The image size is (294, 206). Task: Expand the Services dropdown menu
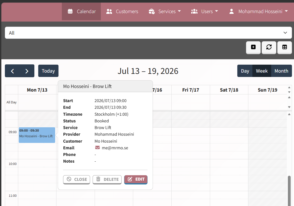click(x=165, y=12)
